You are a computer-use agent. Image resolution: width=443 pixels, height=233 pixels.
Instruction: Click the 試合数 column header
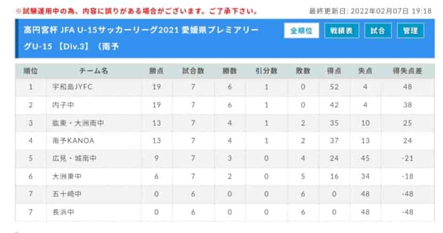(x=193, y=71)
